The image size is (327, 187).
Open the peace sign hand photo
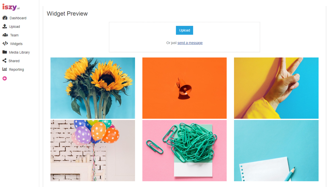point(276,88)
